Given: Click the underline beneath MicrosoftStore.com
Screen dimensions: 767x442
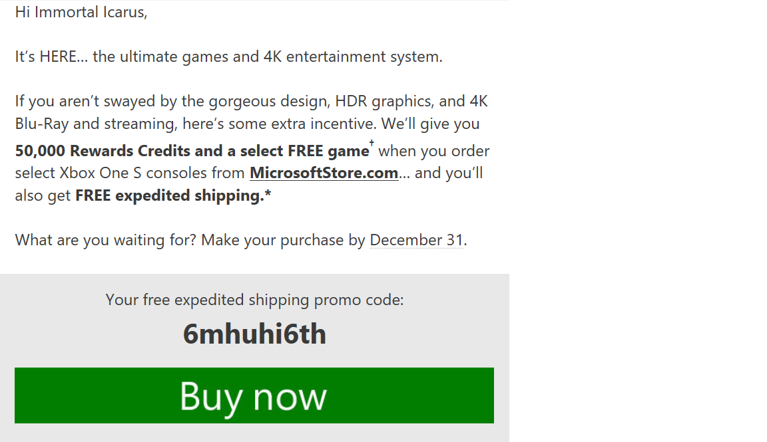Looking at the screenshot, I should click(324, 180).
